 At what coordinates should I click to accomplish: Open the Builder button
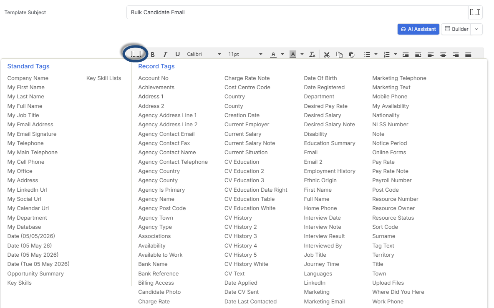[x=456, y=29]
